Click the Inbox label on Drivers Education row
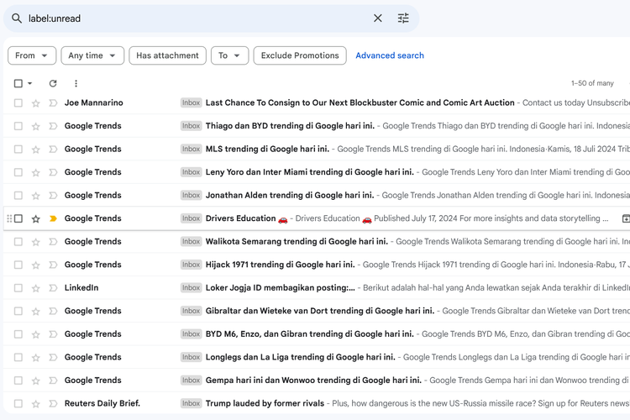Viewport: 630px width, 420px height. [x=191, y=218]
